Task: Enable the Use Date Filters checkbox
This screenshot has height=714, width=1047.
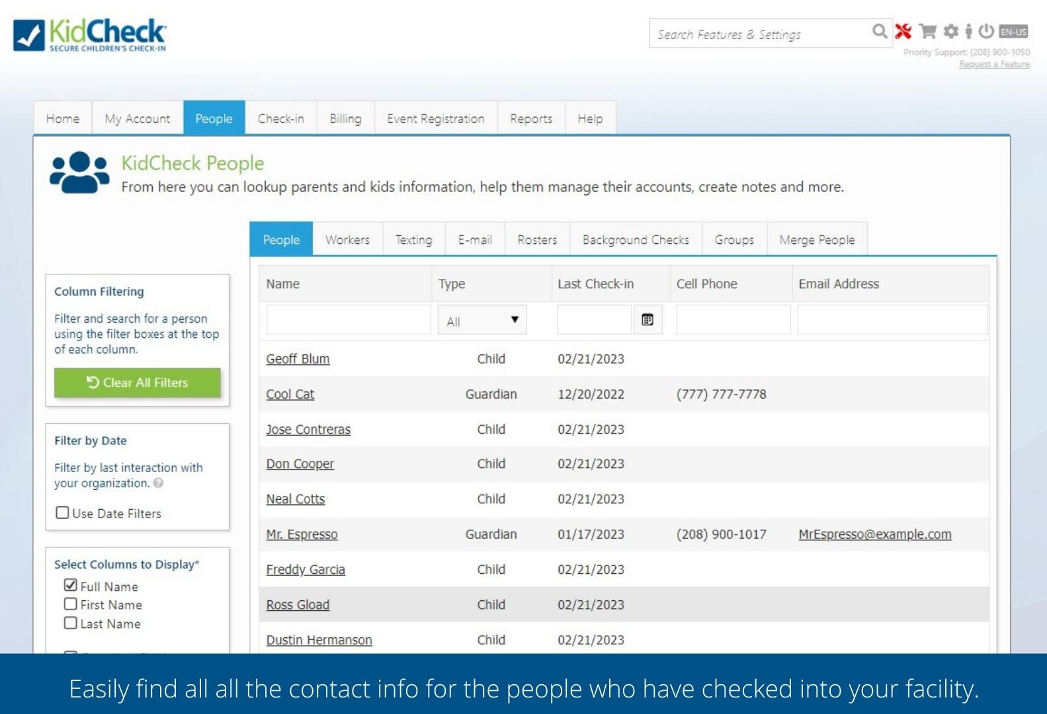Action: coord(62,512)
